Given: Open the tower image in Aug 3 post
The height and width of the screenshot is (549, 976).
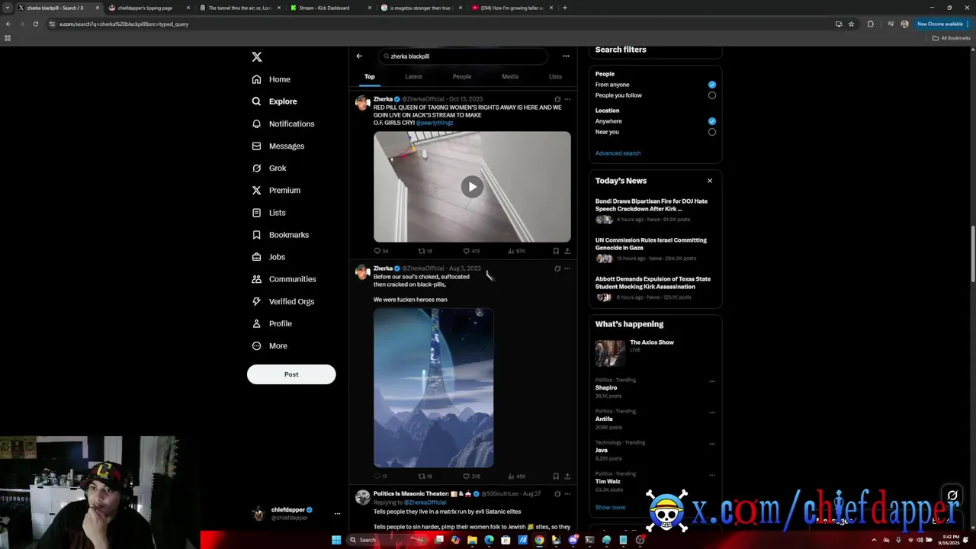Looking at the screenshot, I should pos(433,387).
